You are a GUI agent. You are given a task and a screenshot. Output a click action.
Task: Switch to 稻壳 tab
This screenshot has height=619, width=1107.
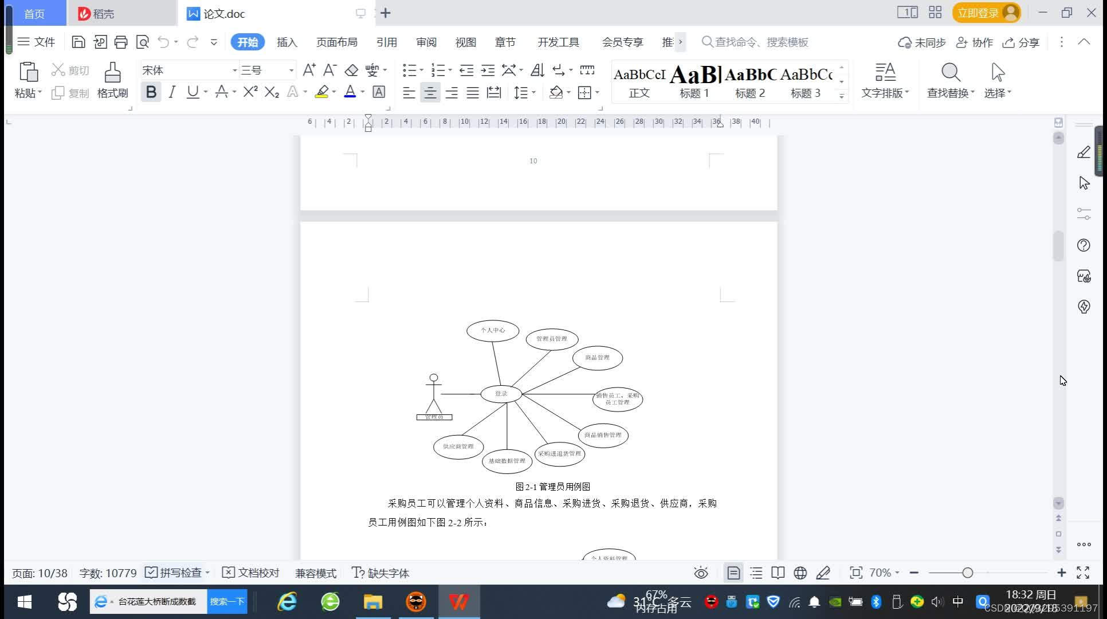(121, 13)
